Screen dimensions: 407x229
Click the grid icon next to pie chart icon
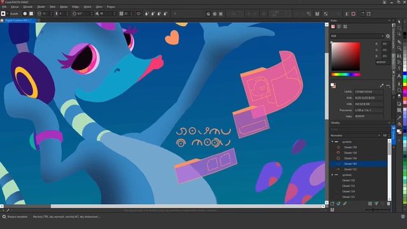(221, 14)
